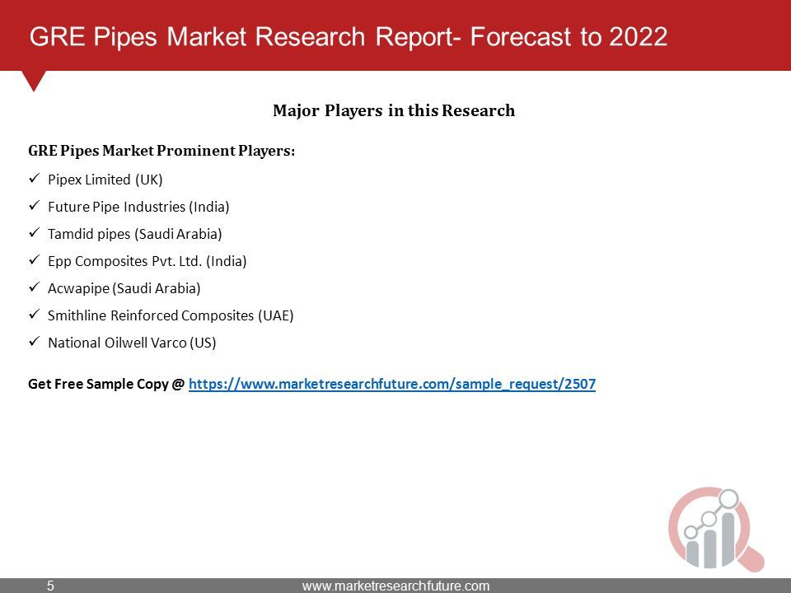Viewport: 791px width, 593px height.
Task: Click the checkmark bullet beside Acwapipe
Action: tap(35, 287)
